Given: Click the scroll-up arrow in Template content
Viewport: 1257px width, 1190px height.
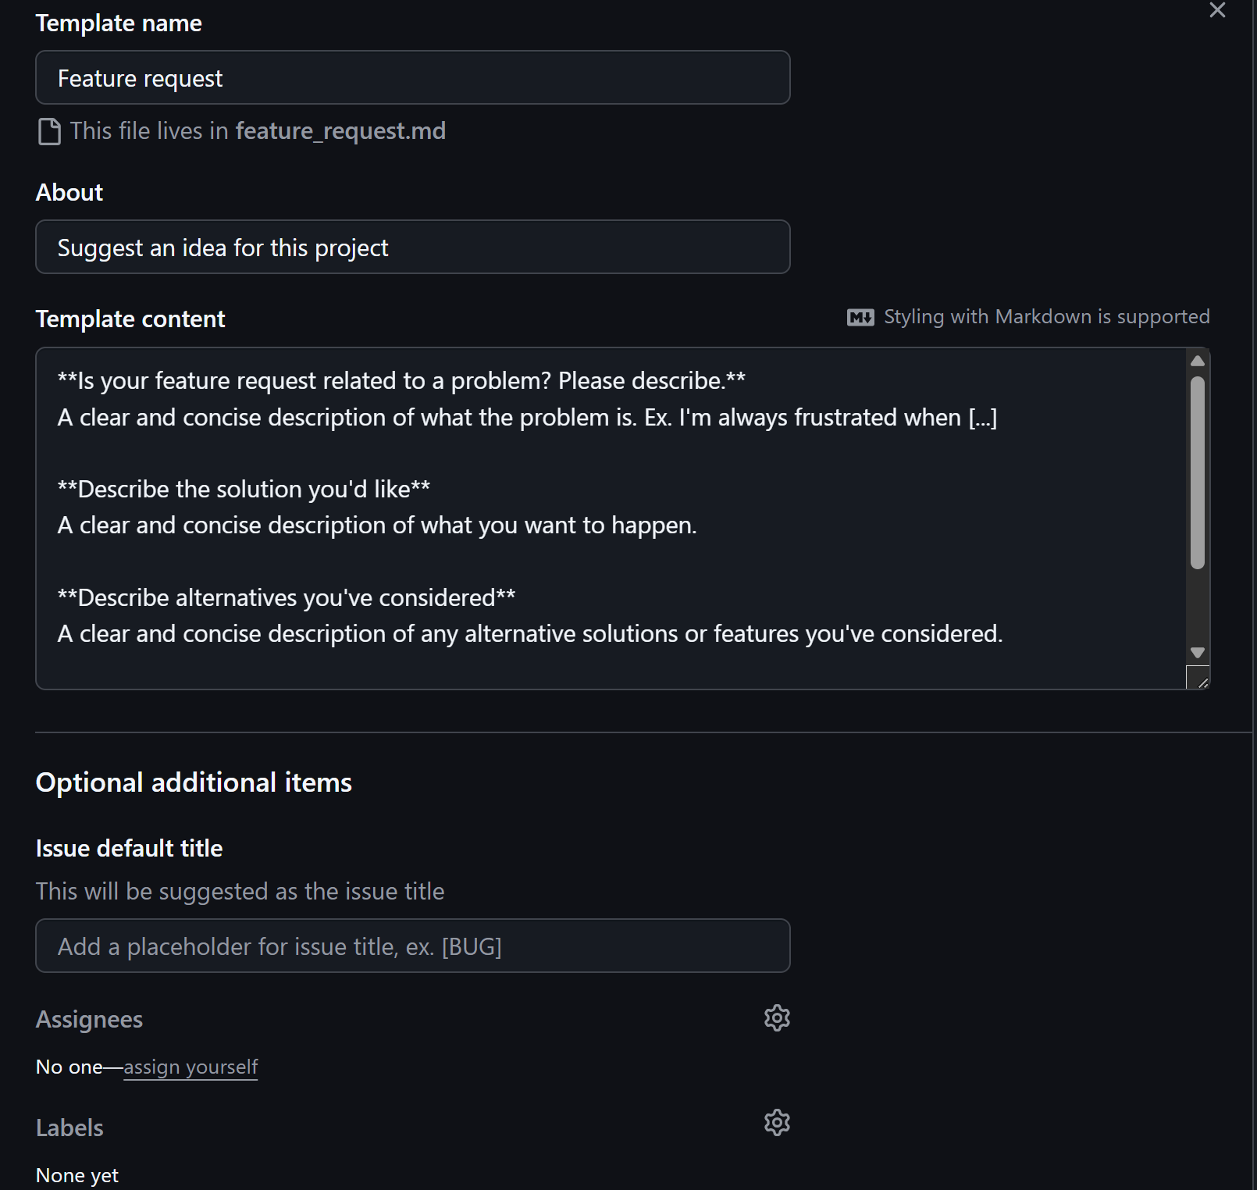Looking at the screenshot, I should (x=1197, y=361).
